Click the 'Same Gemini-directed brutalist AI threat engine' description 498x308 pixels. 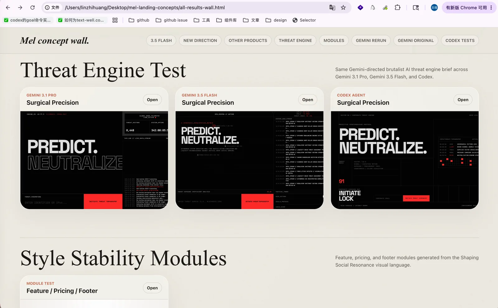click(x=402, y=73)
